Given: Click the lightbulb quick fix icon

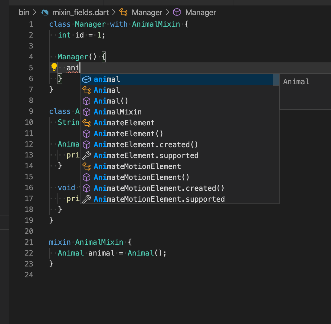Looking at the screenshot, I should pos(54,67).
